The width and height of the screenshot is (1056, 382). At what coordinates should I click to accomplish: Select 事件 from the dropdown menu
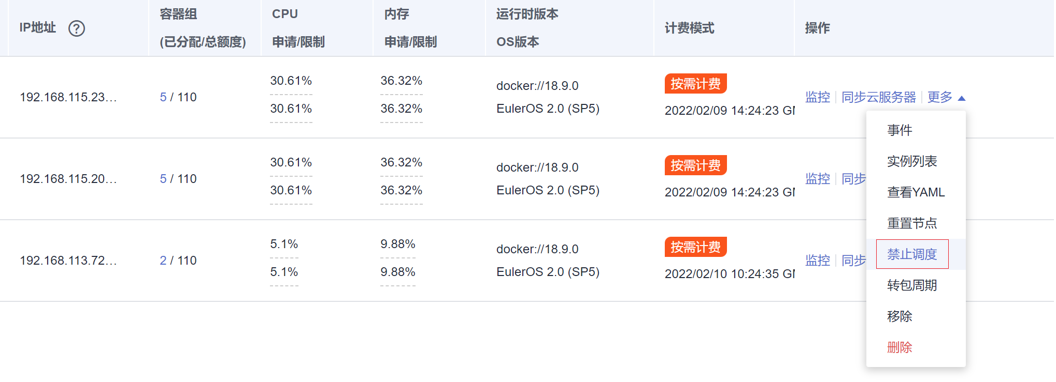point(900,130)
